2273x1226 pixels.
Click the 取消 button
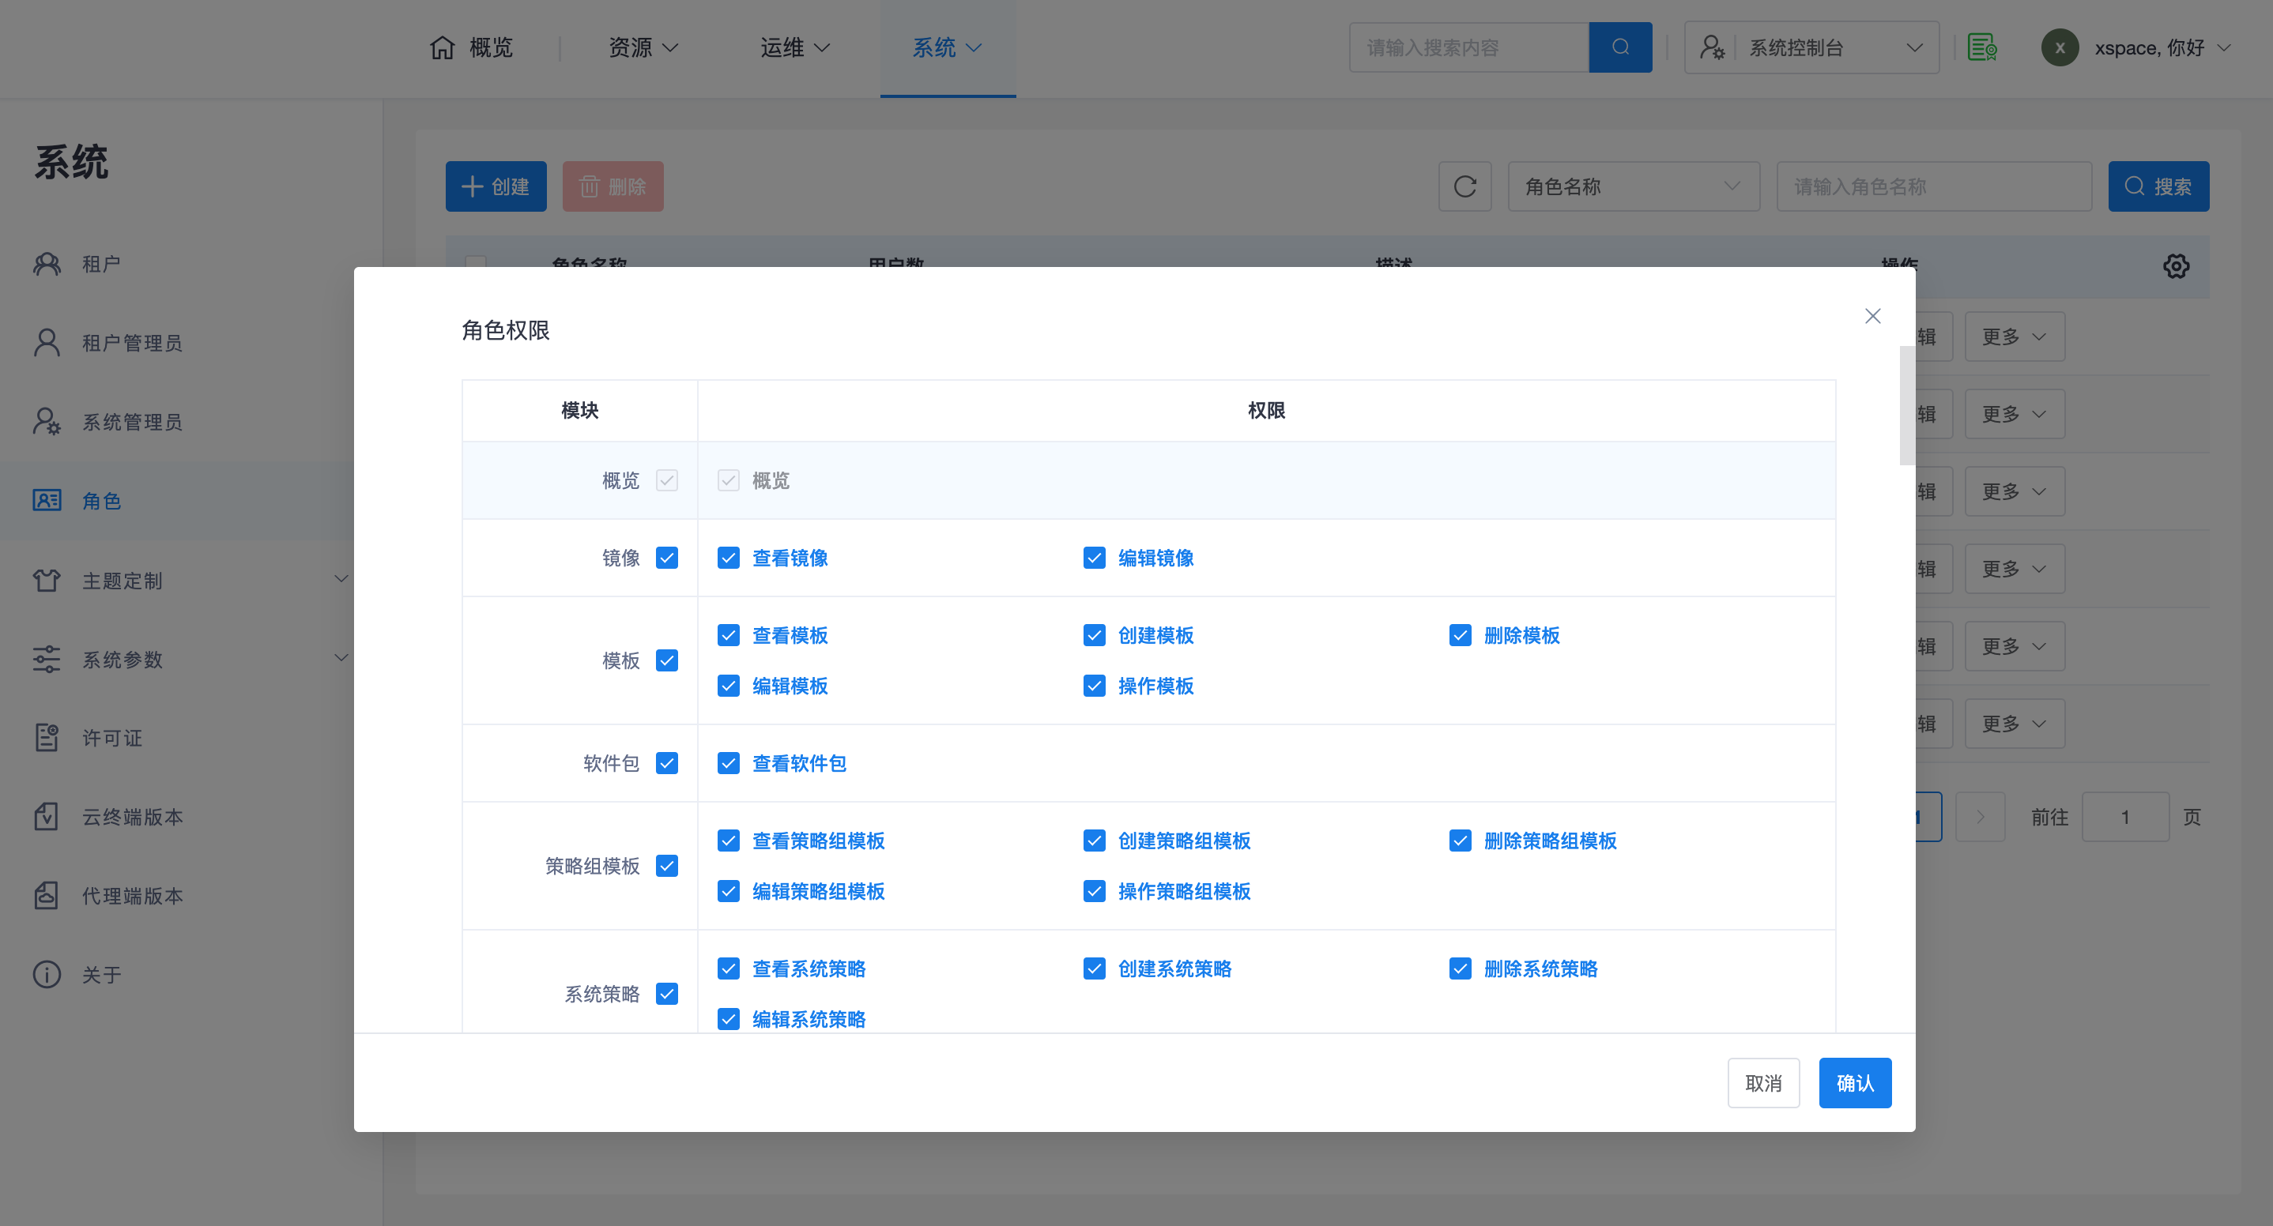1763,1082
